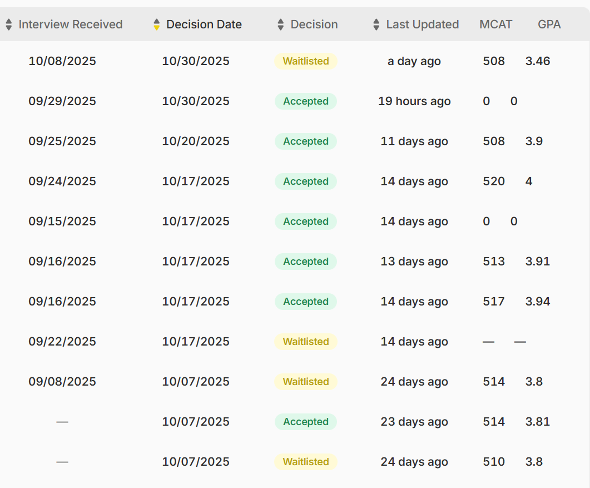Click Accepted badge updated 19 hours ago
590x488 pixels.
(306, 101)
